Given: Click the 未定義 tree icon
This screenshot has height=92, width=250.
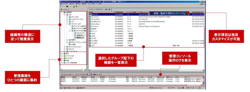Looking at the screenshot, I should click(70, 44).
